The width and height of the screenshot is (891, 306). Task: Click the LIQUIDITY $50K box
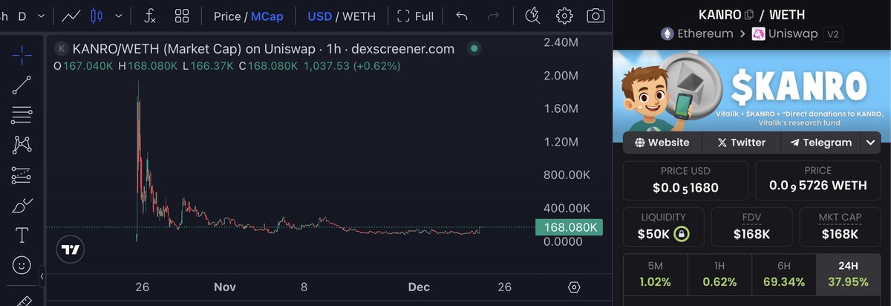click(663, 227)
